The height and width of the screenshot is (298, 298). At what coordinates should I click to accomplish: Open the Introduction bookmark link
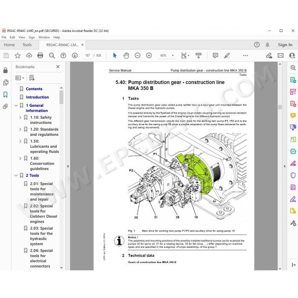tap(37, 97)
